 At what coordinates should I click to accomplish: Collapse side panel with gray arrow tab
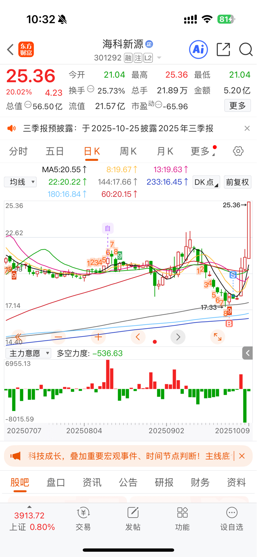tap(248, 353)
